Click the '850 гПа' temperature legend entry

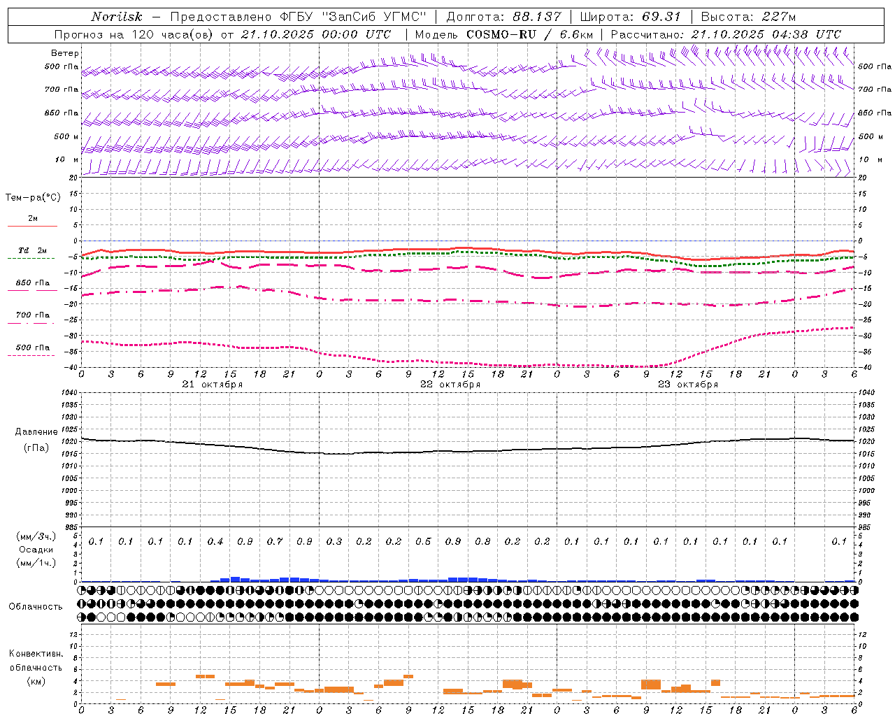(32, 283)
